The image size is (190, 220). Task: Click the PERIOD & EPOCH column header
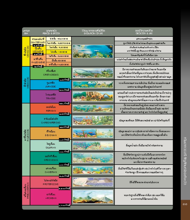coord(51,32)
